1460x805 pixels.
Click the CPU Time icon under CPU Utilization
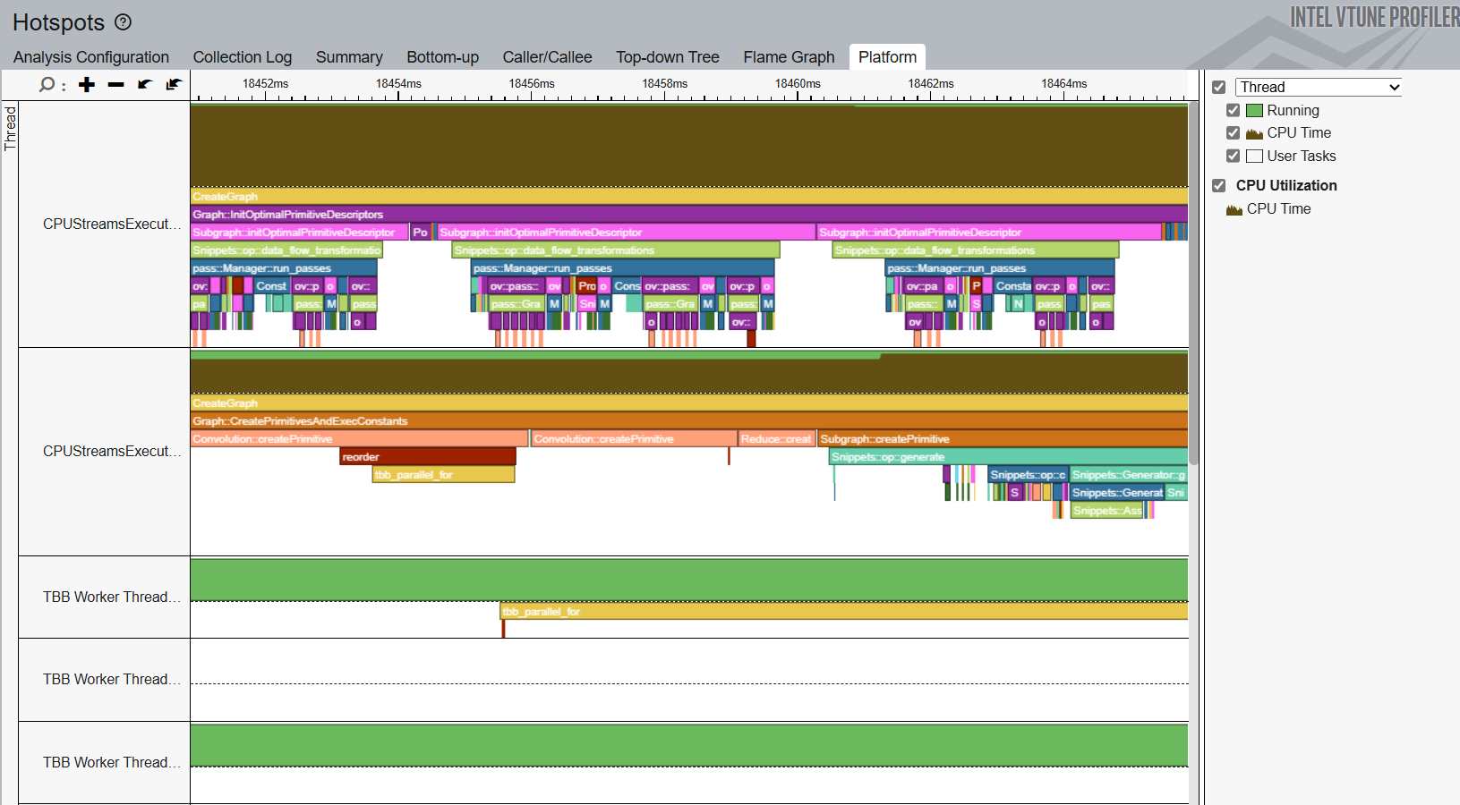[x=1234, y=209]
